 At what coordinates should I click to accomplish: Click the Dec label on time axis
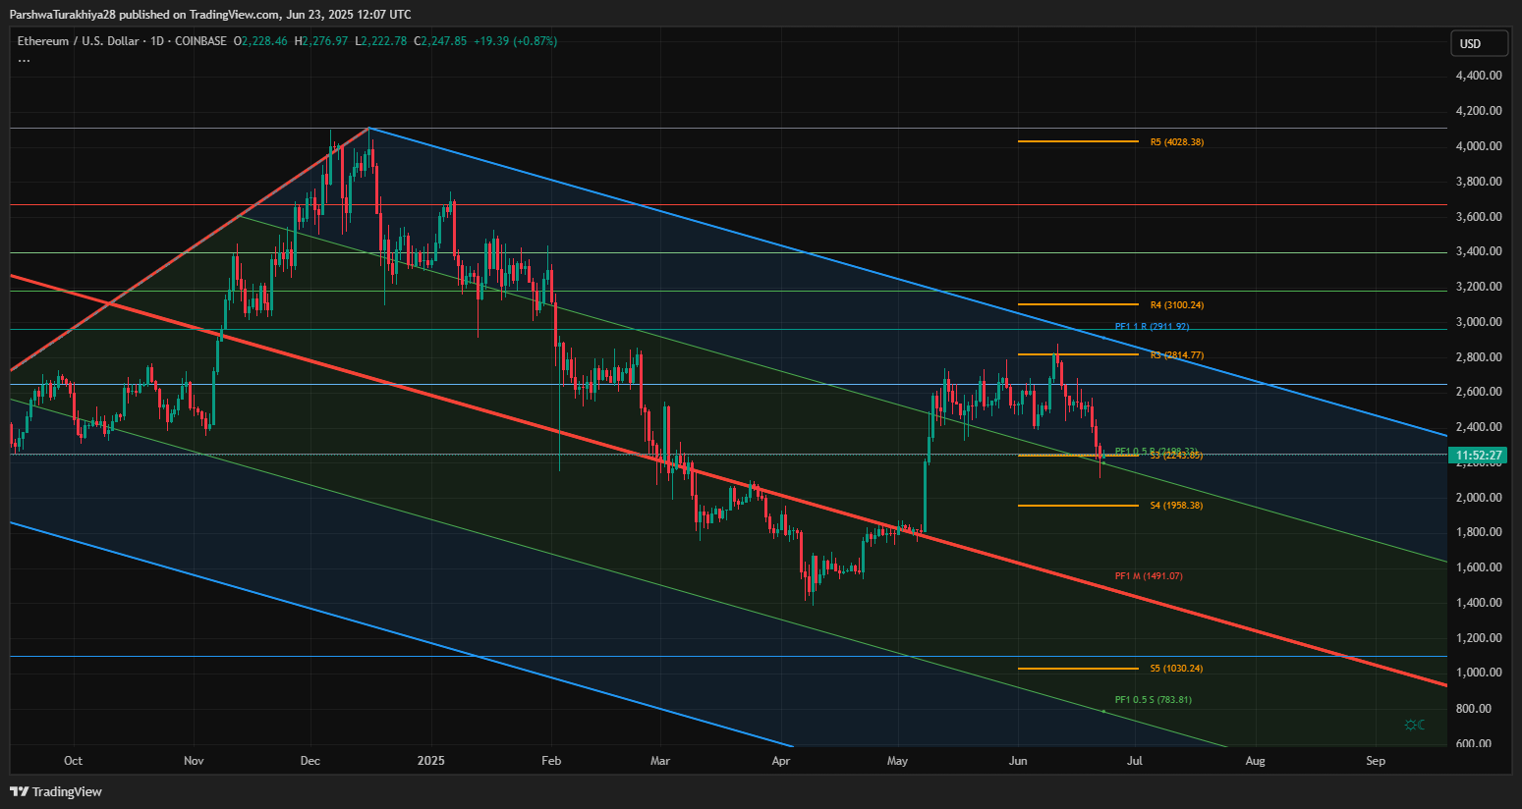tap(310, 761)
